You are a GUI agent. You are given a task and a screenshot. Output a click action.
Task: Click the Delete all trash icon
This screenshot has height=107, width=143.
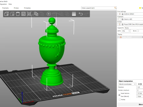pyautogui.click(x=18, y=14)
